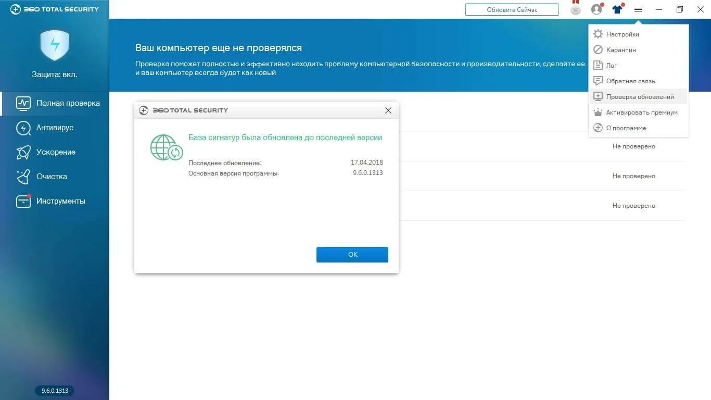
Task: Click the protection shield icon in sidebar
Action: coord(55,45)
